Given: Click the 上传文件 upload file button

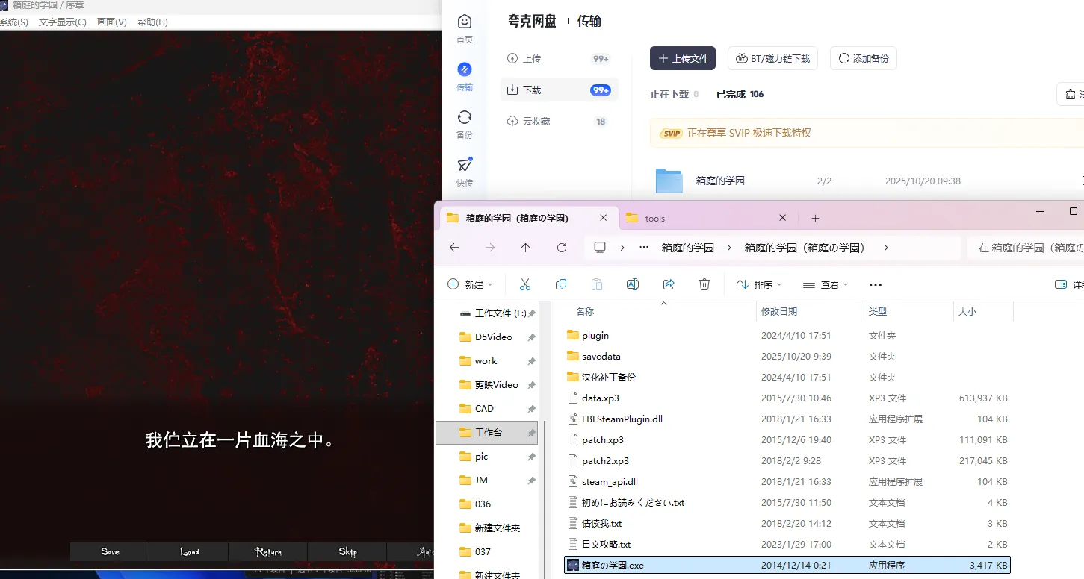Looking at the screenshot, I should click(x=683, y=58).
